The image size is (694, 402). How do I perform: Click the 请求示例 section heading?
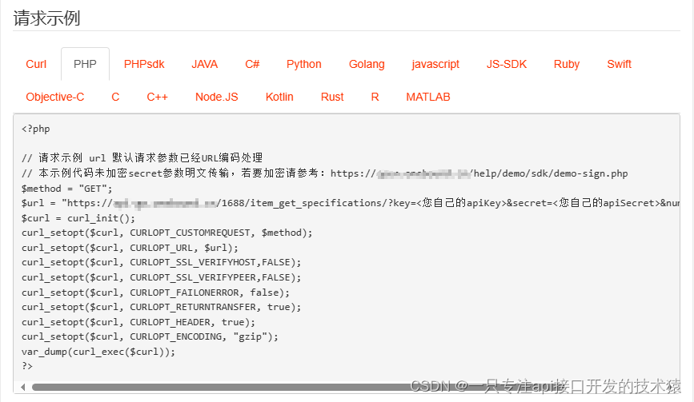point(46,18)
